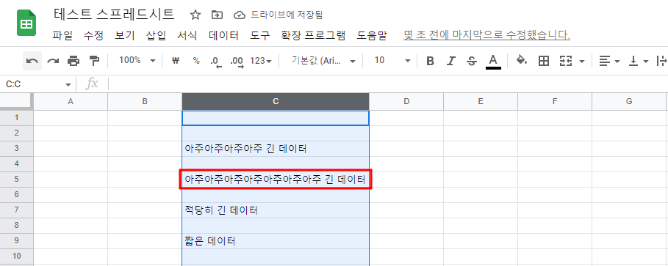Click the longest text cell in row 5

[x=276, y=180]
